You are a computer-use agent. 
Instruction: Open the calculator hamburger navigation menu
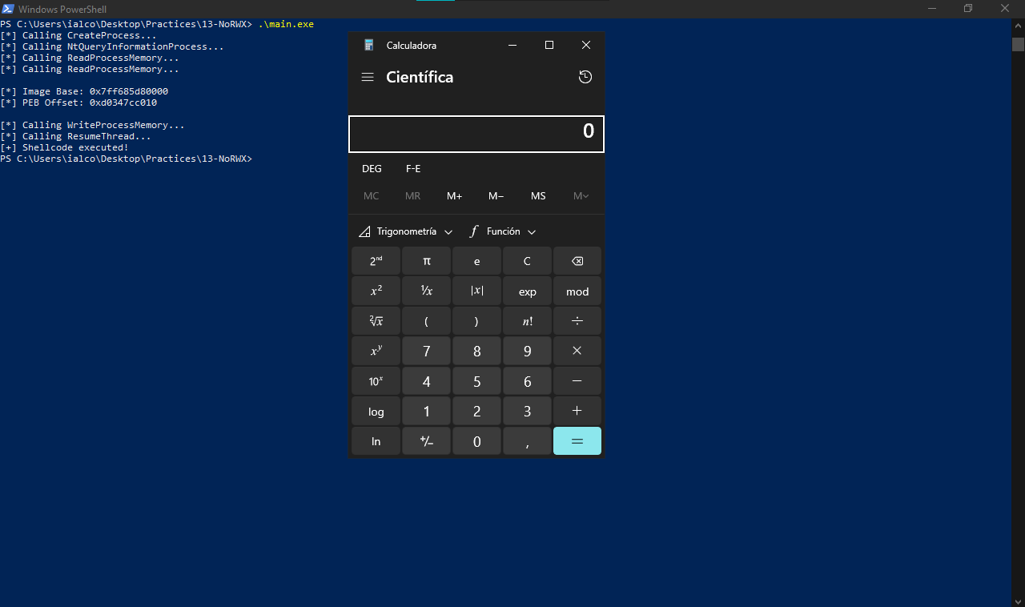point(368,77)
